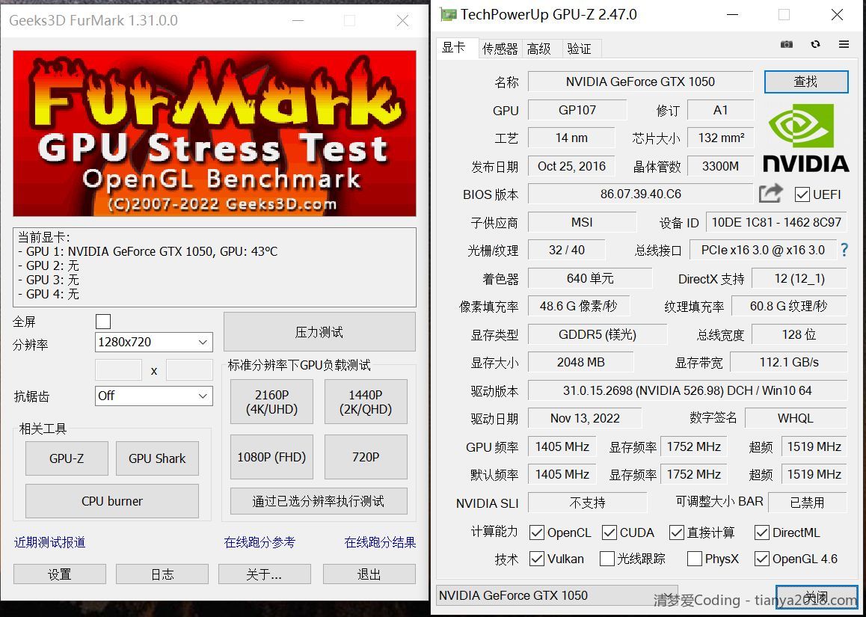Switch to the 传感器 tab
The height and width of the screenshot is (617, 866).
point(500,49)
